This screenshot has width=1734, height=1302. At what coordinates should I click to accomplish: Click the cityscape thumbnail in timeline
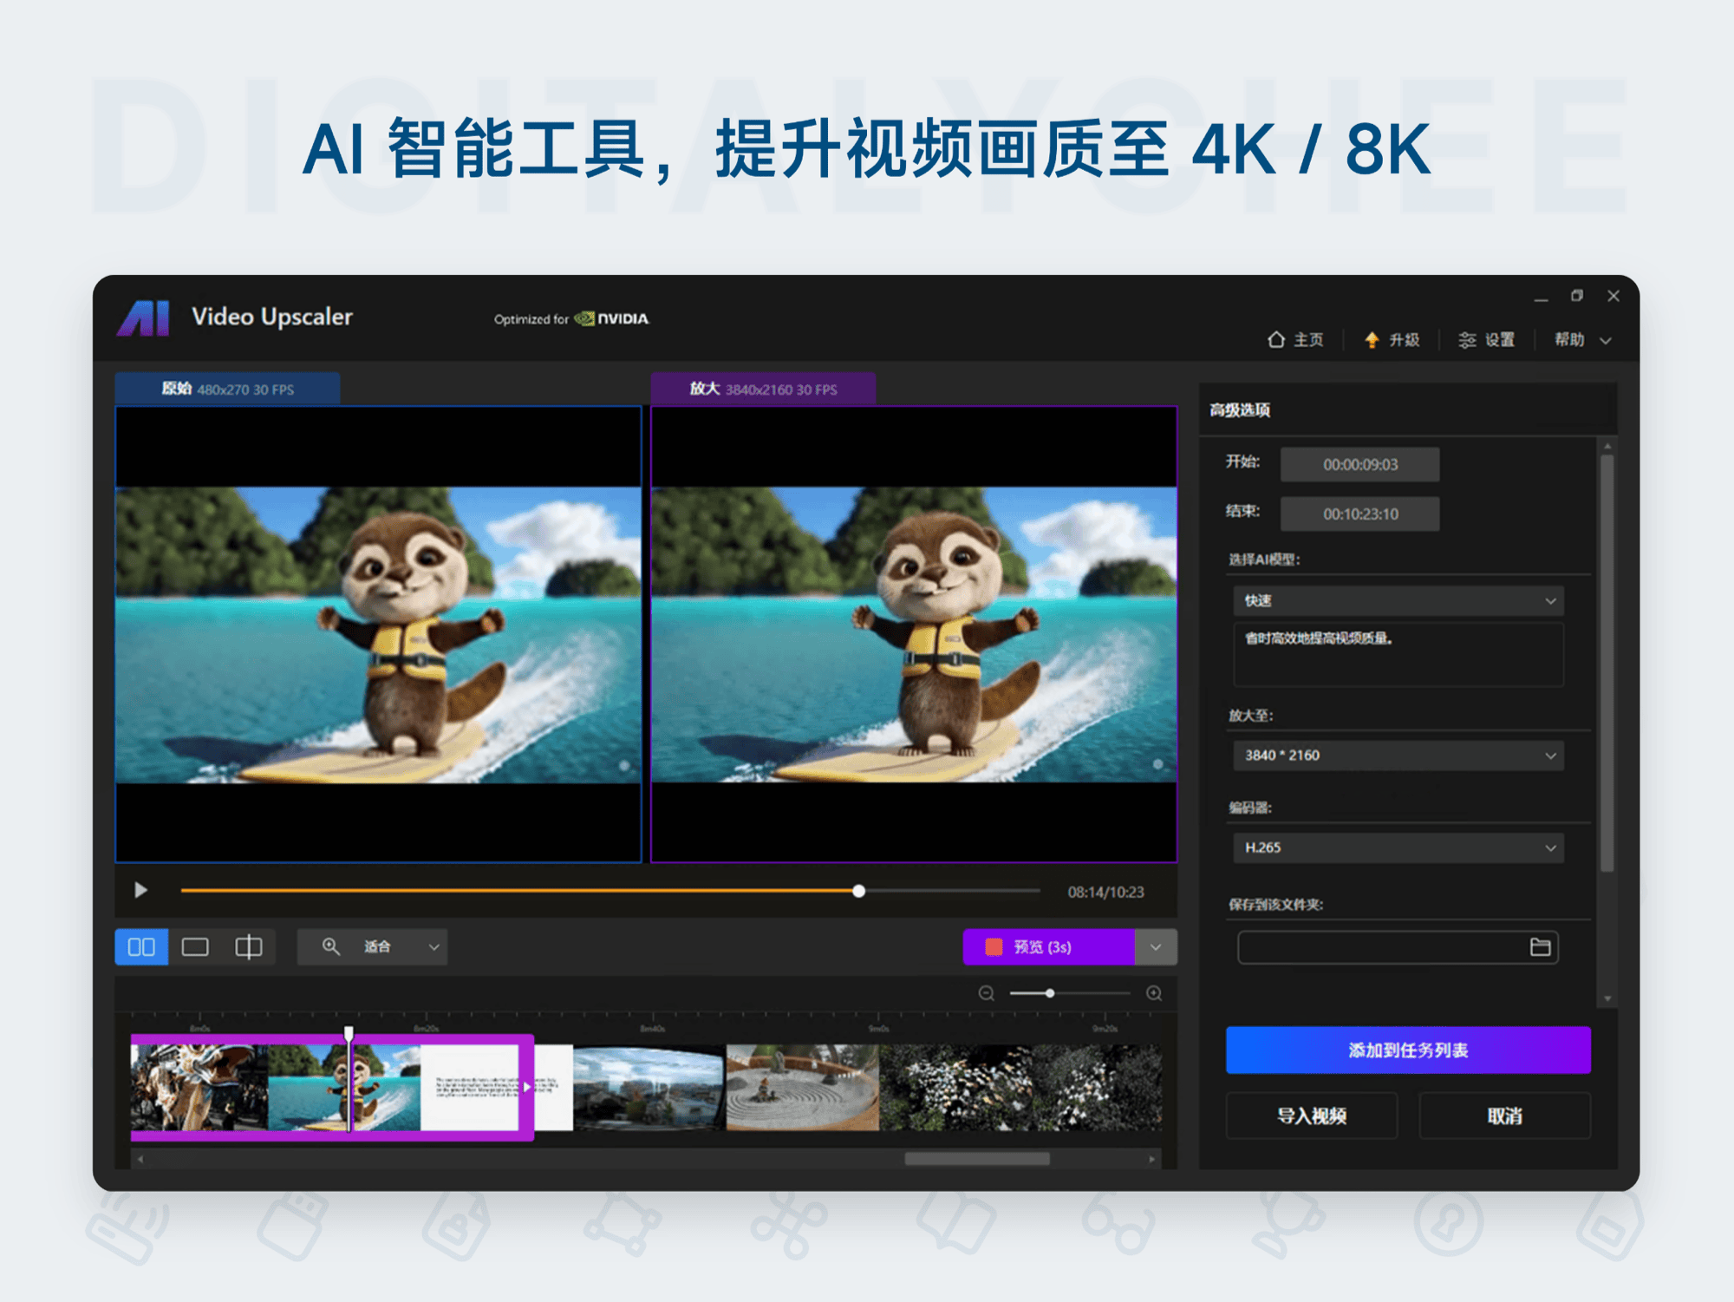649,1087
